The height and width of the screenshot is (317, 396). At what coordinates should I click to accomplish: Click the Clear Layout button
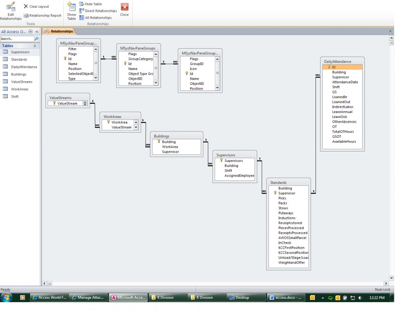pyautogui.click(x=36, y=6)
